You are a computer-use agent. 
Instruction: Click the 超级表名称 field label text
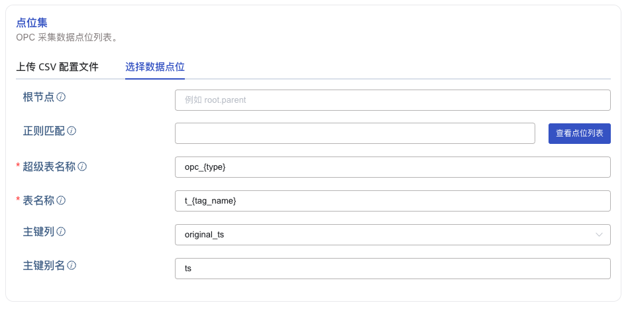coord(49,166)
